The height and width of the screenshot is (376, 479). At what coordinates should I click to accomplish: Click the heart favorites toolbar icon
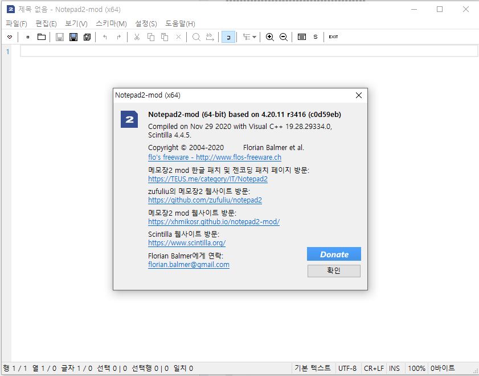[10, 37]
